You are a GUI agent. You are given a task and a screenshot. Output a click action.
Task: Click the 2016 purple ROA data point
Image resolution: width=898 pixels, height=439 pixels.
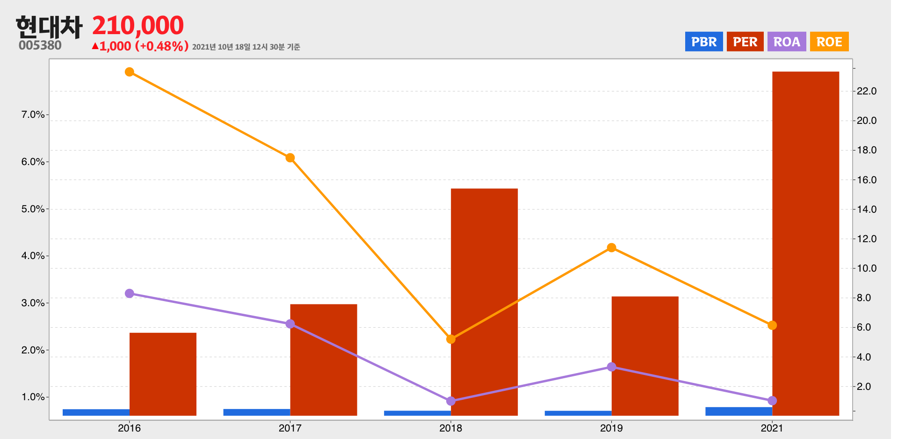130,294
